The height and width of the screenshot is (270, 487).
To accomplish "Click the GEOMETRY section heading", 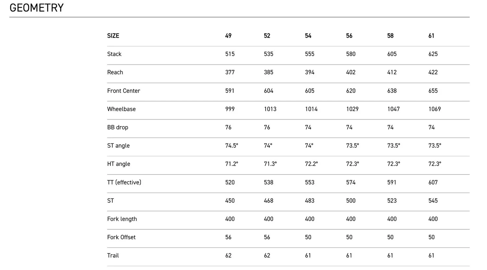I will click(x=37, y=8).
